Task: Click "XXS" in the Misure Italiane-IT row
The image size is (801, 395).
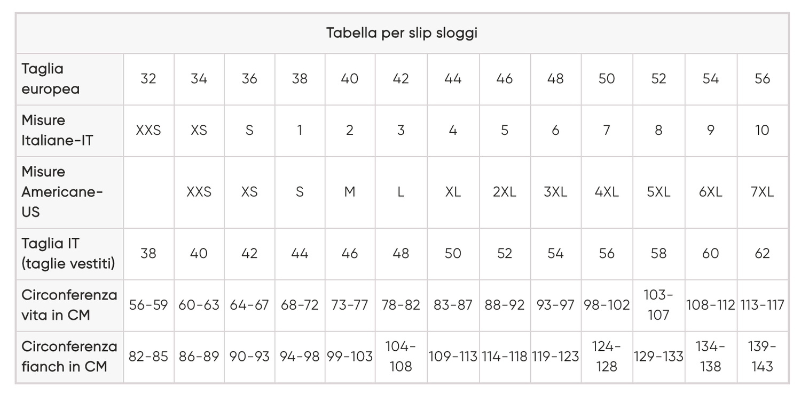Action: point(148,131)
